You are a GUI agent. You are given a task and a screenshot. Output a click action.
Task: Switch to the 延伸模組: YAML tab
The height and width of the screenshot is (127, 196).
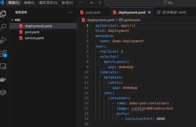click(x=171, y=12)
